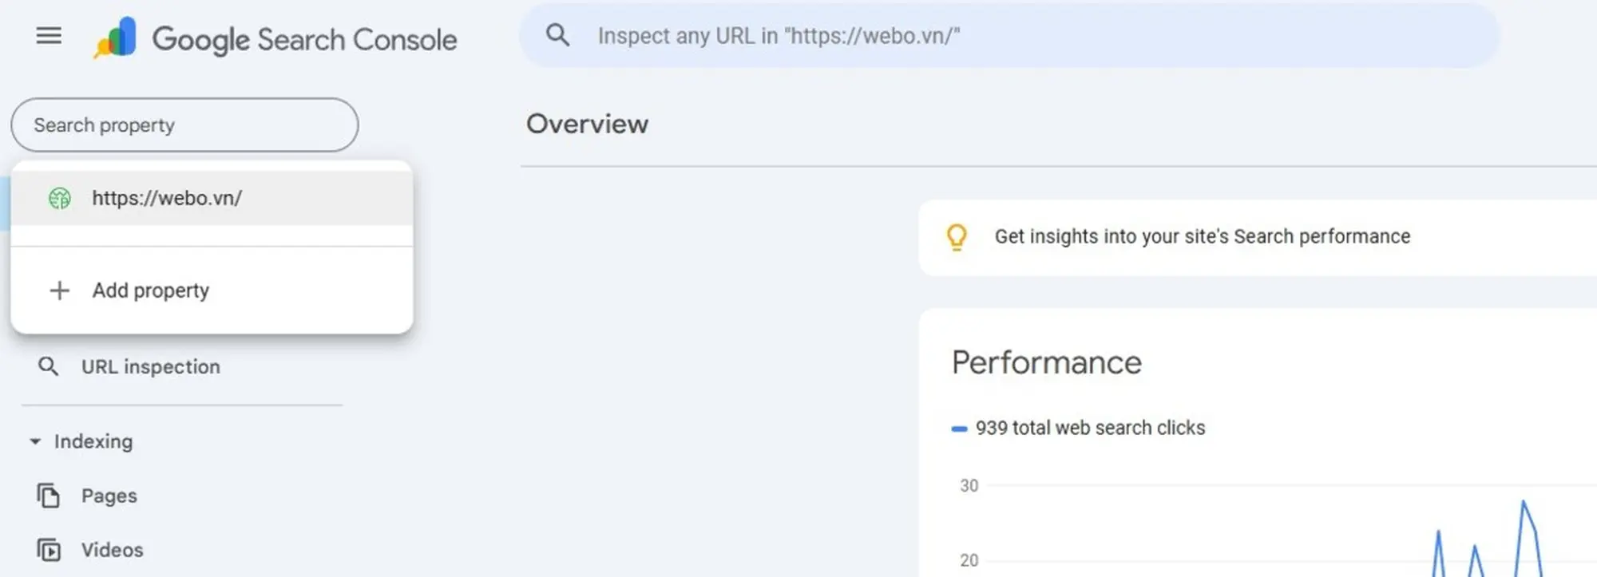
Task: Go to the Pages indexing report
Action: click(x=109, y=496)
